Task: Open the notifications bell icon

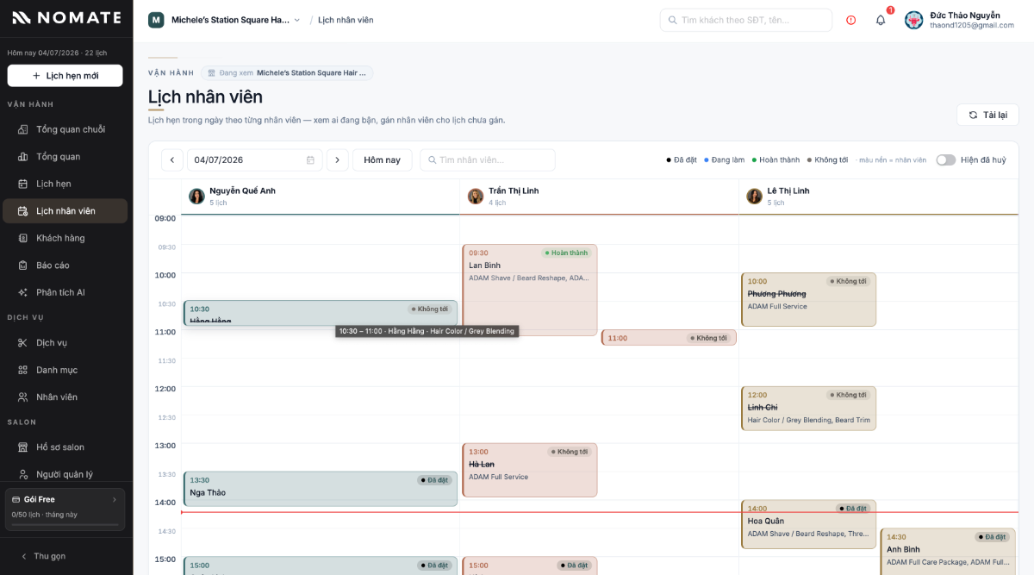Action: (x=881, y=20)
